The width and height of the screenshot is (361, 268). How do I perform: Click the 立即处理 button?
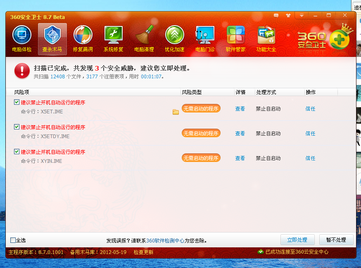(x=297, y=240)
